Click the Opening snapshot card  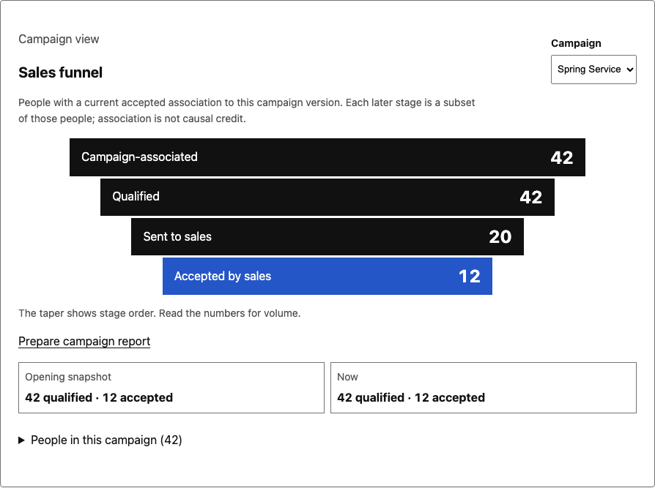[171, 388]
